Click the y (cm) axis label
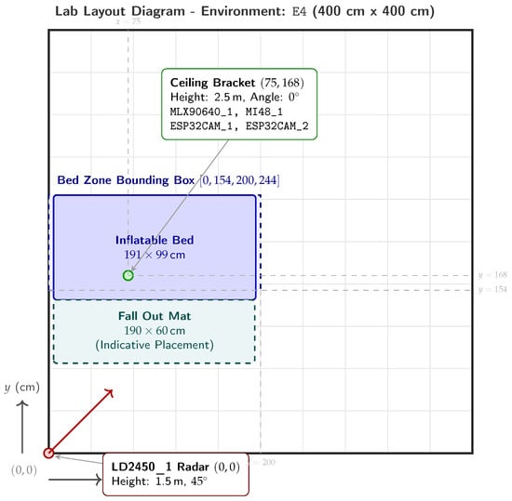Viewport: 512px width, 501px height. (22, 388)
